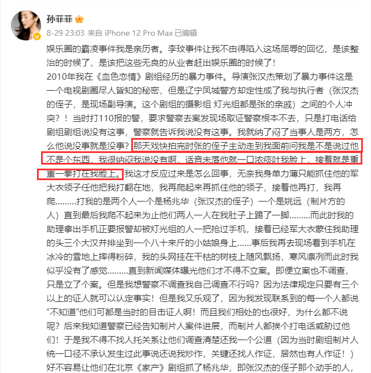Viewport: 371px width, 373px height.
Task: Click the name 杨兆华 in the paragraph 打我的是两个人
Action: point(176,202)
